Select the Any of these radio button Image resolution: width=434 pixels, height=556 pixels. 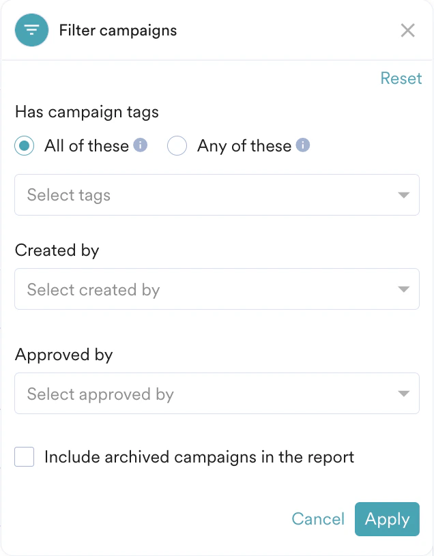(177, 145)
